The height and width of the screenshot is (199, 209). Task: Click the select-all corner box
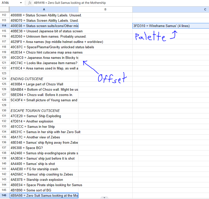(5, 10)
